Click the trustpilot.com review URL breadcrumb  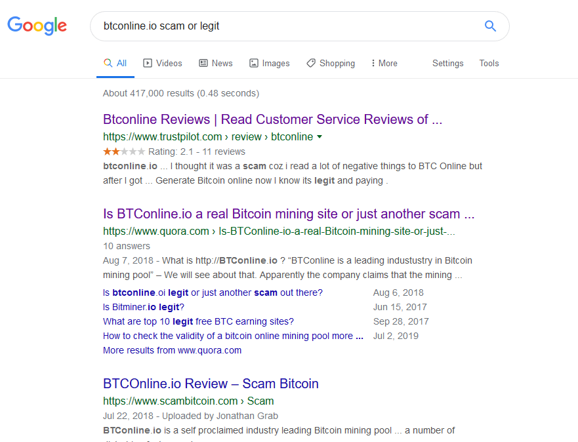208,136
